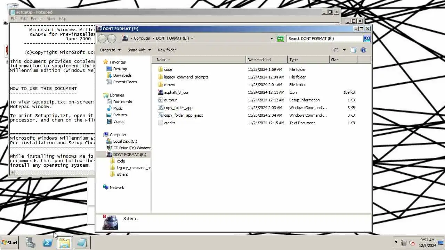The height and width of the screenshot is (250, 445).
Task: Show the preview pane
Action: [354, 50]
